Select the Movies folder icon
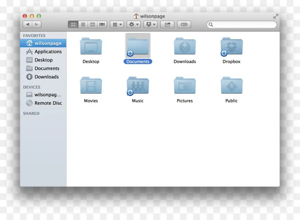This screenshot has height=220, width=300. 91,85
